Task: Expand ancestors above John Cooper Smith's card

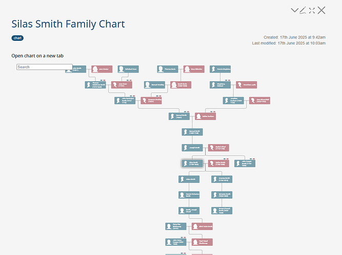Action: pos(252,159)
